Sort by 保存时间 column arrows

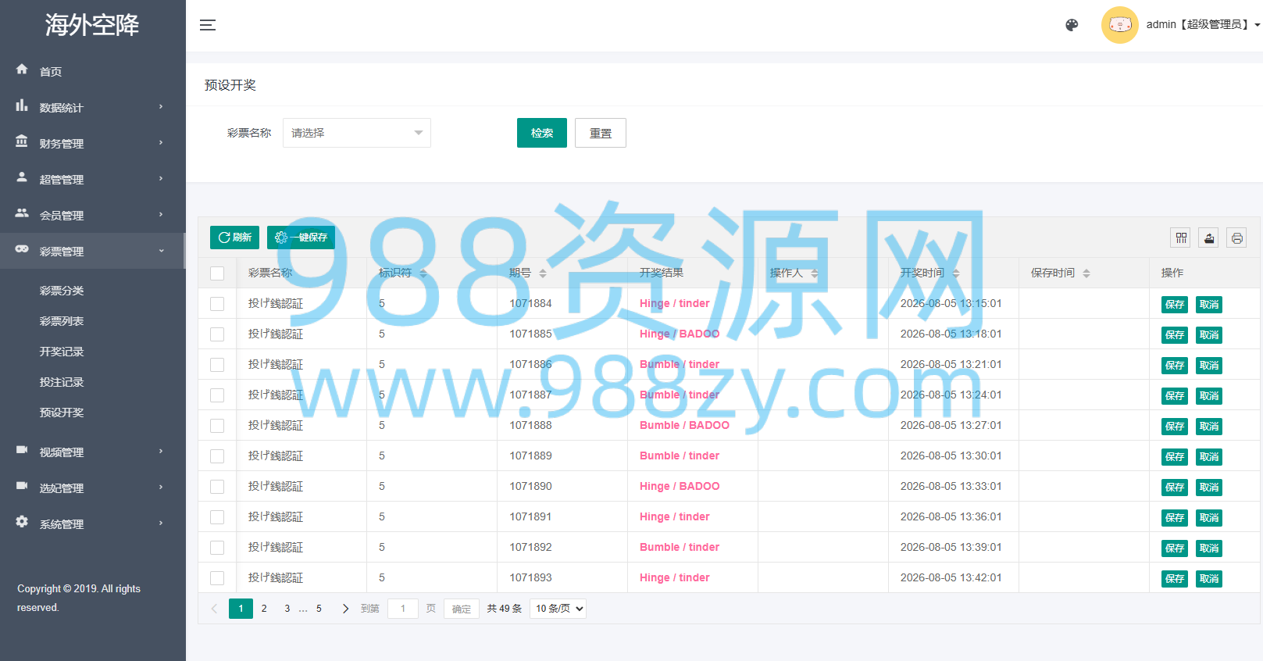[1086, 273]
